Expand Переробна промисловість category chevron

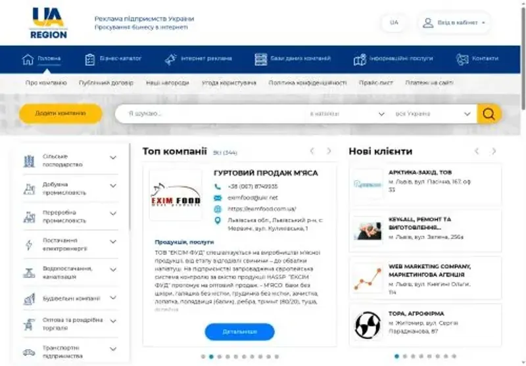[113, 214]
